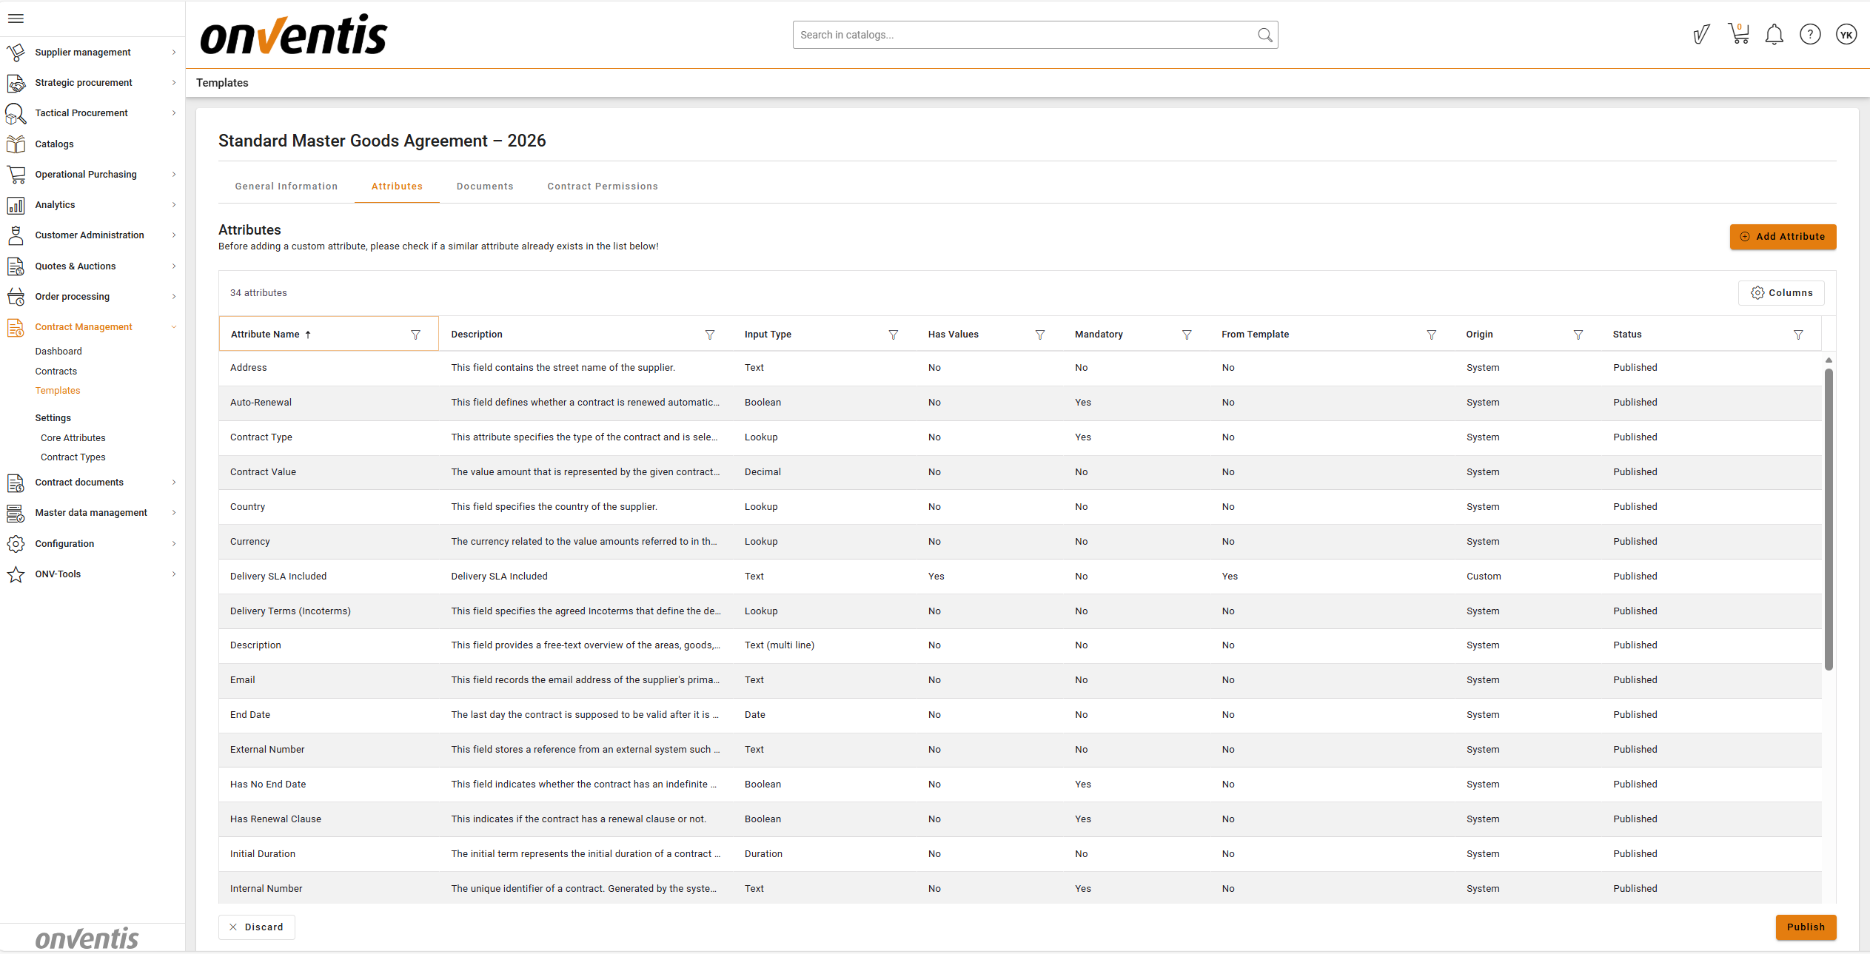Click the hamburger menu icon
1870x954 pixels.
click(16, 19)
